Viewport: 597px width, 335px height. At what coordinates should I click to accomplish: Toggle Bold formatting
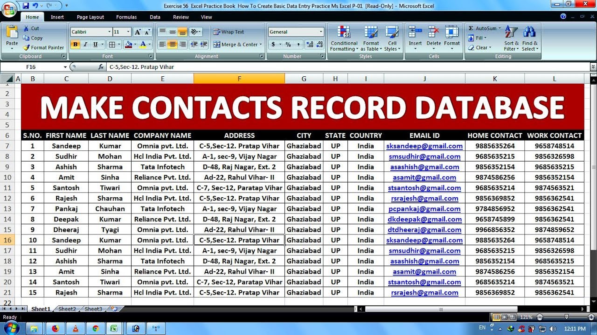76,45
